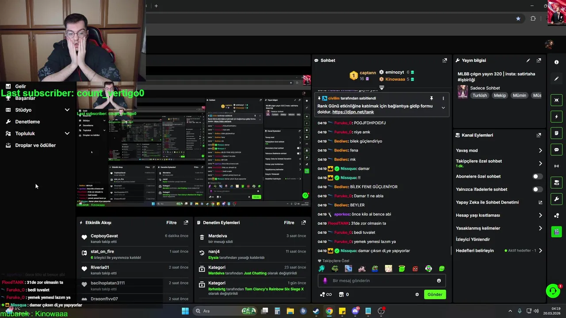Click the Bits infinity icon below chat
This screenshot has height=318, width=566.
(x=325, y=295)
